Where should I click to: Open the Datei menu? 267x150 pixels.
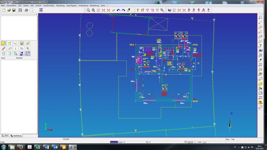[3, 6]
